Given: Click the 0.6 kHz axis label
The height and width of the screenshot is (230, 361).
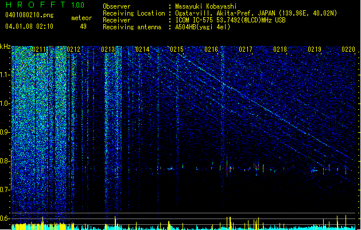Looking at the screenshot, I should (x=5, y=218).
